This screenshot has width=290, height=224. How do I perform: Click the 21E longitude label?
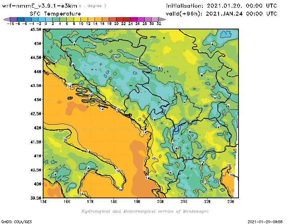pyautogui.click(x=184, y=202)
